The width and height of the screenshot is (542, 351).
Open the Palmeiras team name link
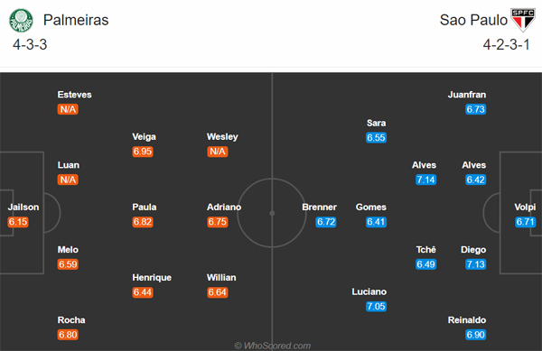pyautogui.click(x=76, y=20)
